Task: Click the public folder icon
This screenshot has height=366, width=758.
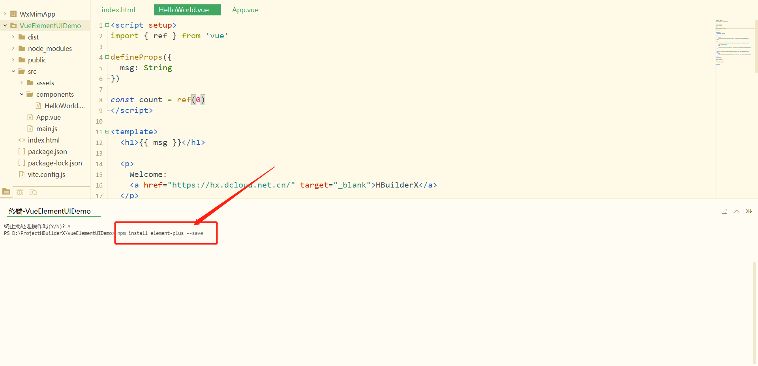Action: coord(22,60)
